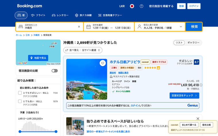Click the bed icon in the destination field
218x136 pixels.
pos(21,27)
